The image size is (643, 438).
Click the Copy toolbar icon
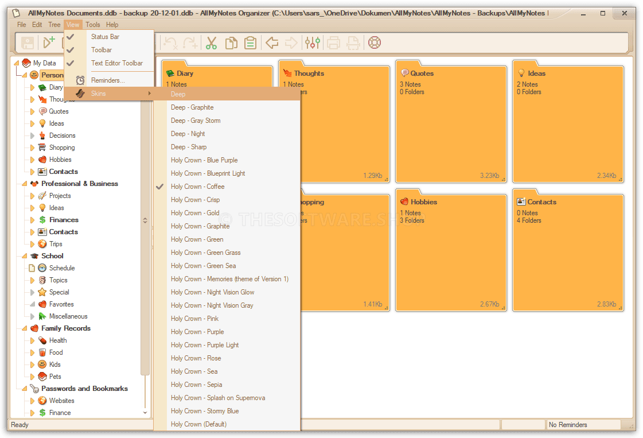231,42
